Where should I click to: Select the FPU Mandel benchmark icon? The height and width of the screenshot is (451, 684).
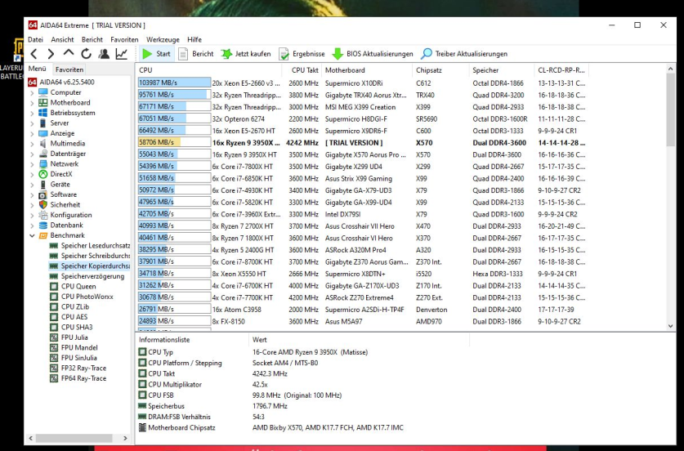pos(54,347)
